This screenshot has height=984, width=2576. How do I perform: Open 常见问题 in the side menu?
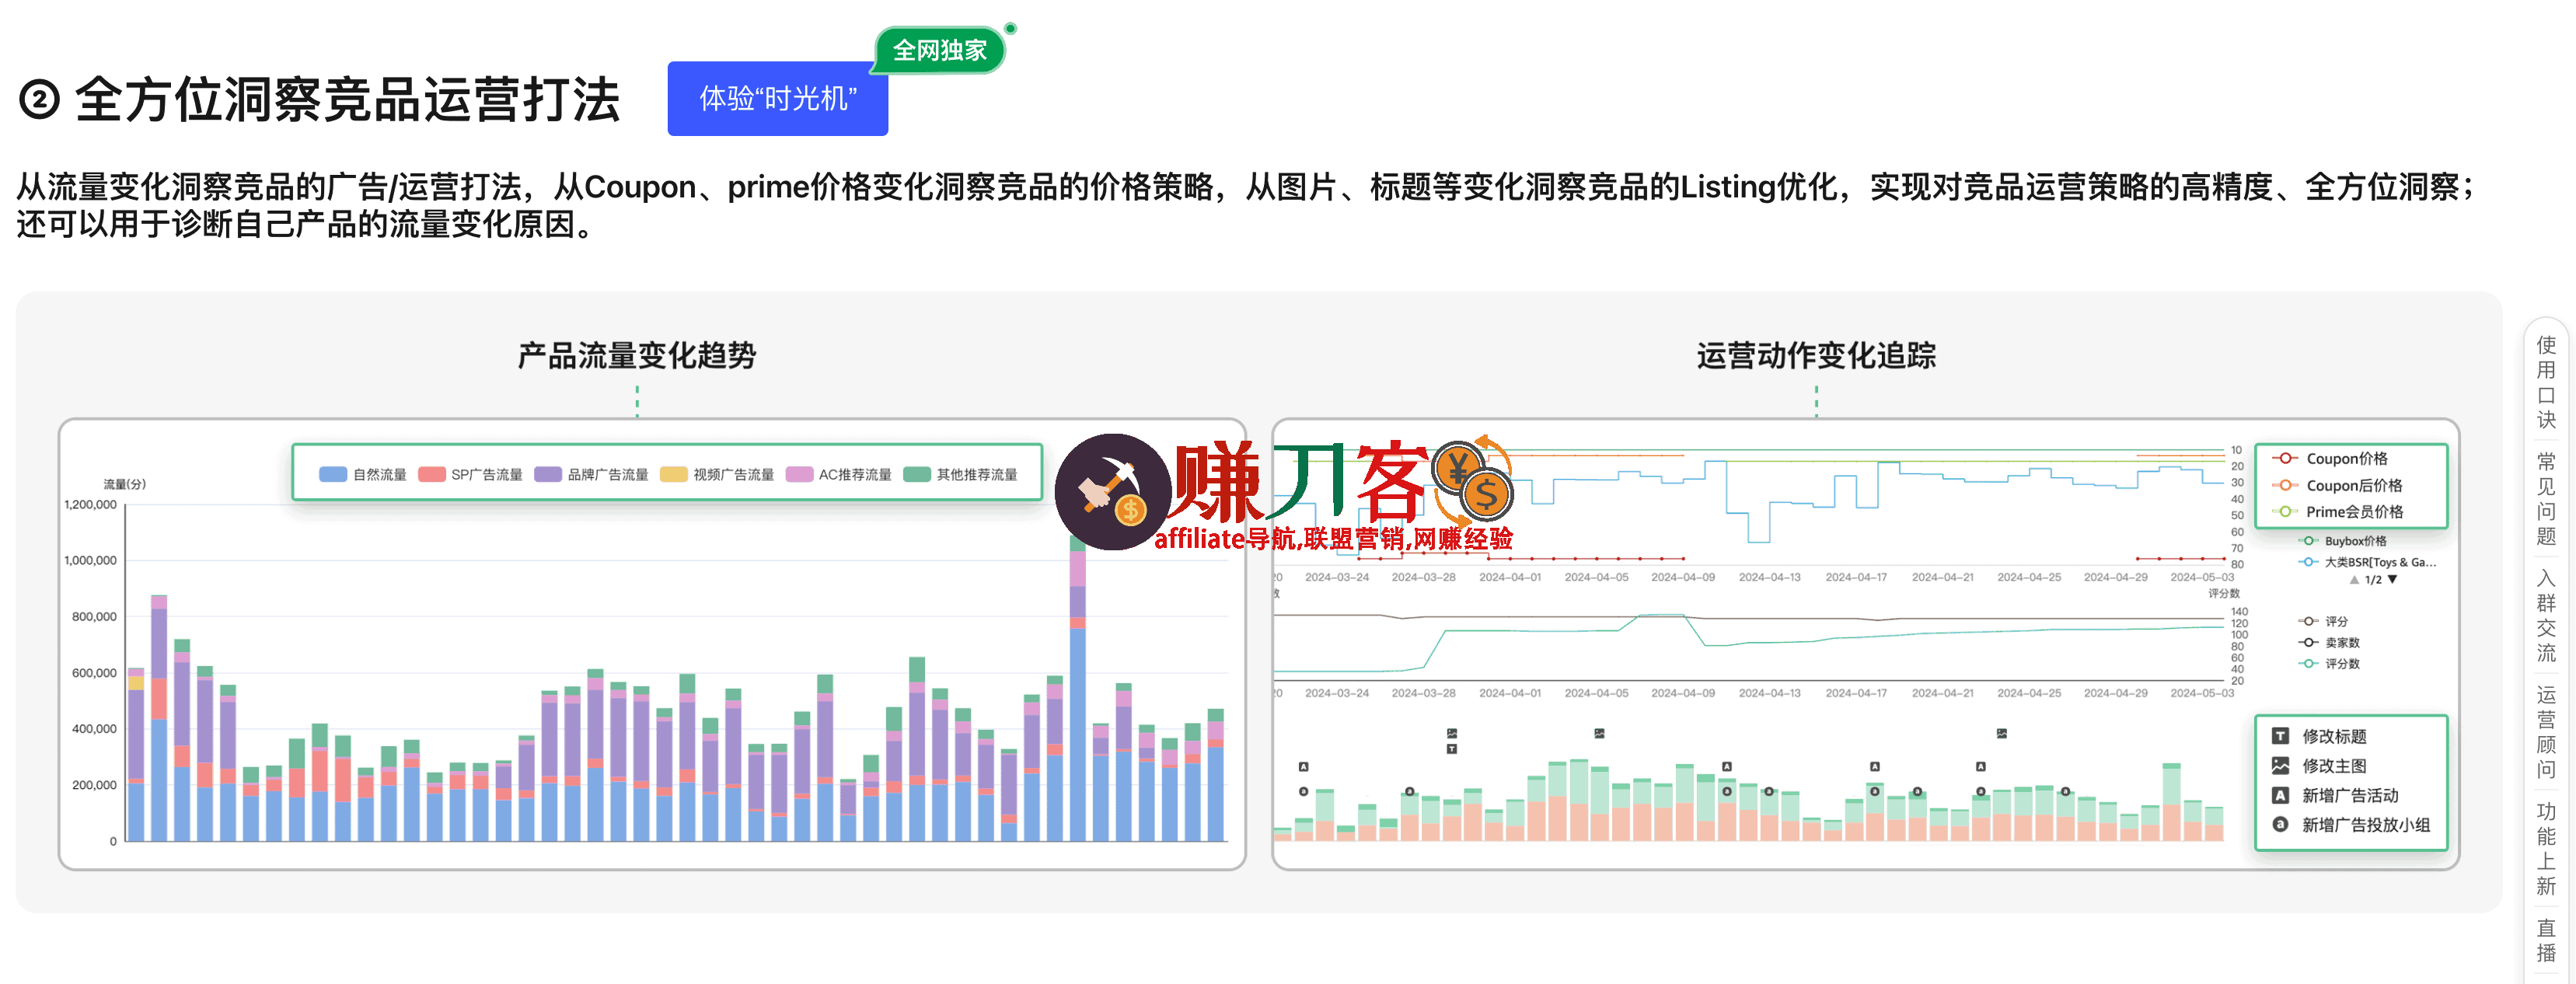click(2546, 498)
